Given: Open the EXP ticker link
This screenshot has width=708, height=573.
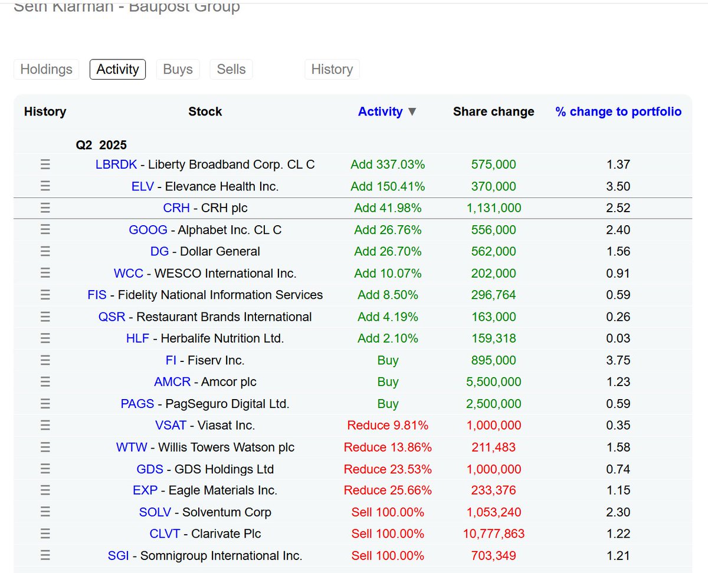Looking at the screenshot, I should (145, 490).
